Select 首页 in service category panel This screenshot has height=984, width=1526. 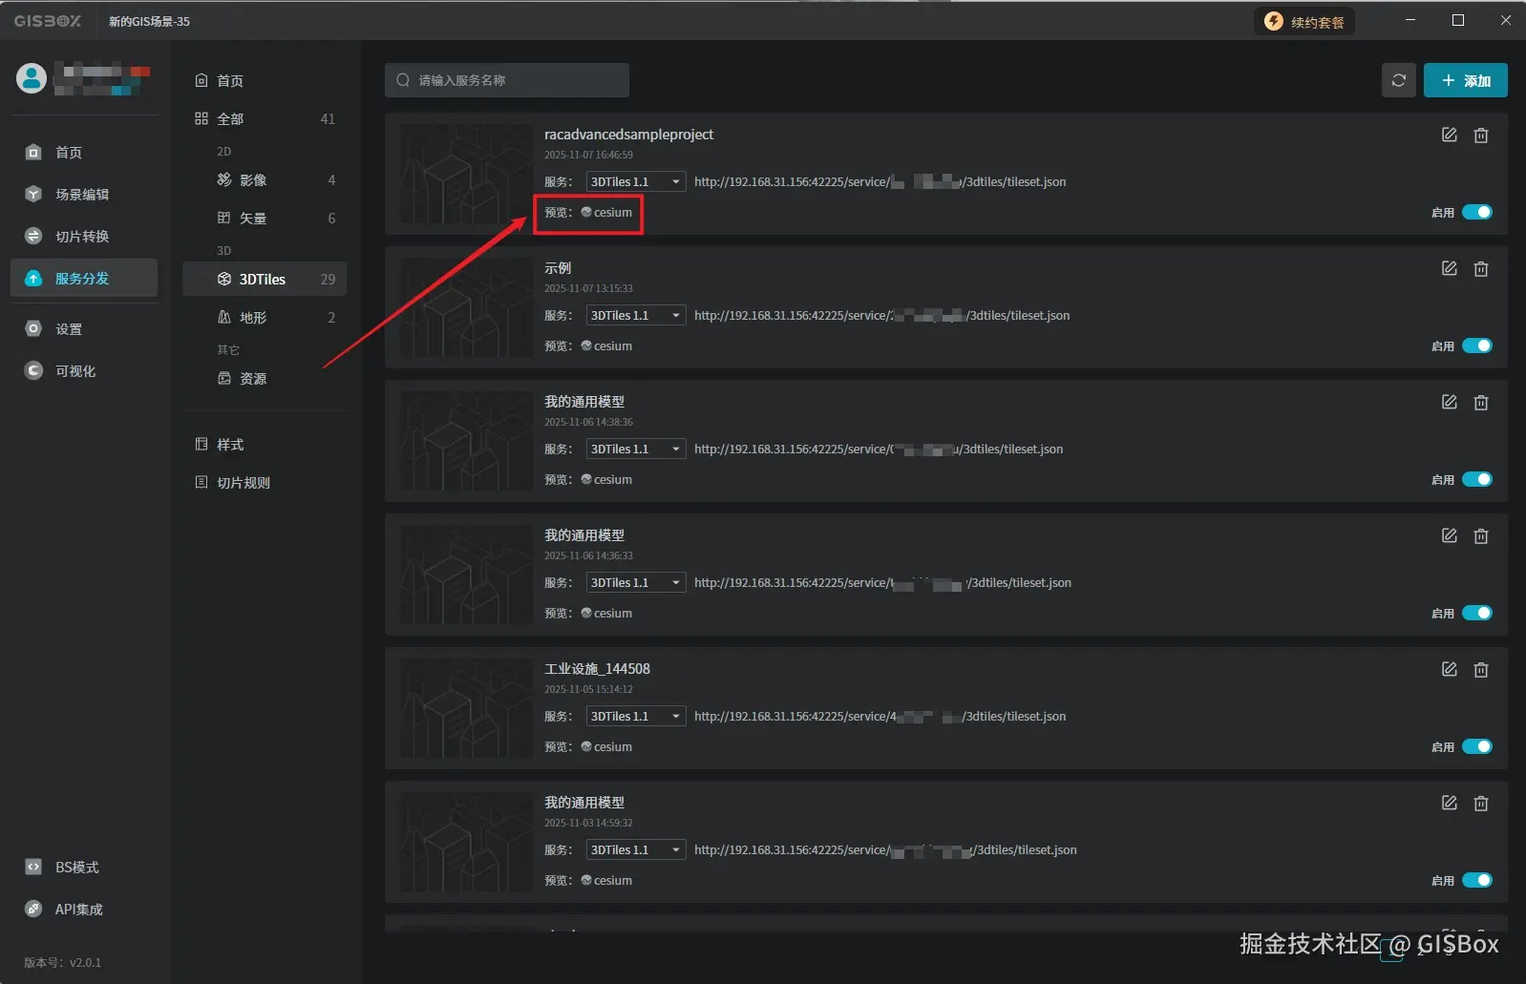[265, 80]
